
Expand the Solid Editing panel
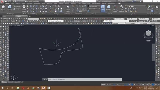34,14
